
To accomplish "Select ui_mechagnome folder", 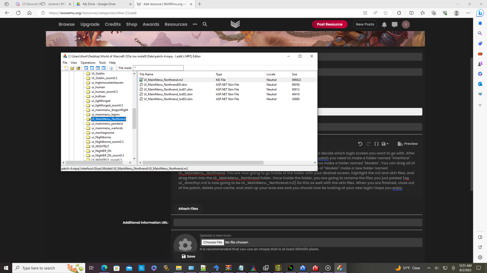I will point(103,133).
